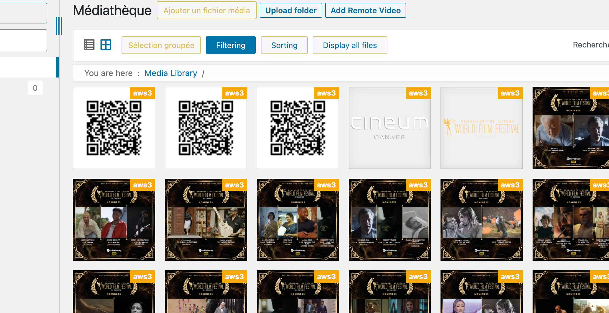
Task: Select the first QR code thumbnail
Action: (114, 128)
